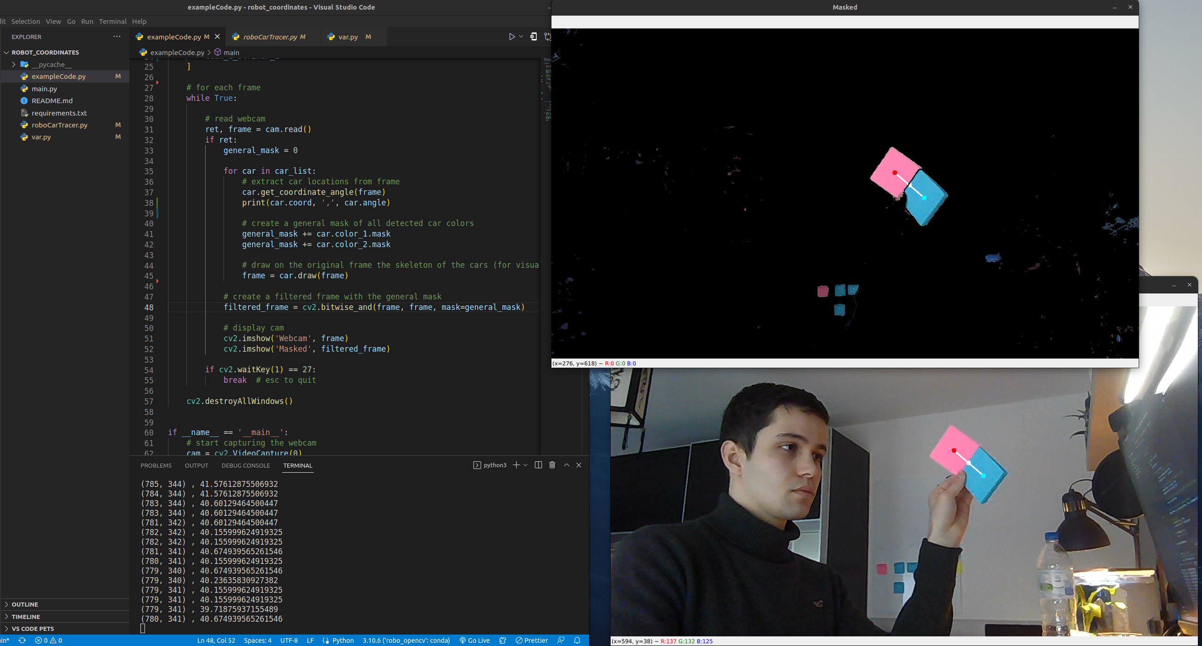Open Explorer more actions ellipsis
Viewport: 1202px width, 646px height.
pyautogui.click(x=117, y=36)
